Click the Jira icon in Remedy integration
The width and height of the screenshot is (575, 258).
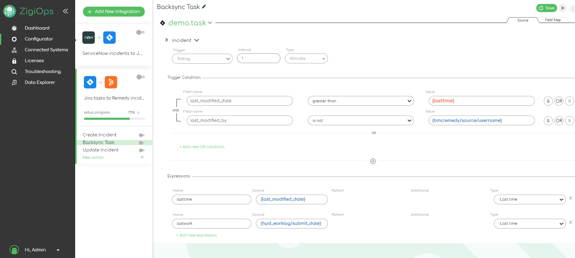click(x=90, y=82)
